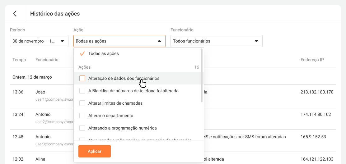Tick Alterar limites de chamadas checkbox
Image resolution: width=346 pixels, height=164 pixels.
point(82,103)
